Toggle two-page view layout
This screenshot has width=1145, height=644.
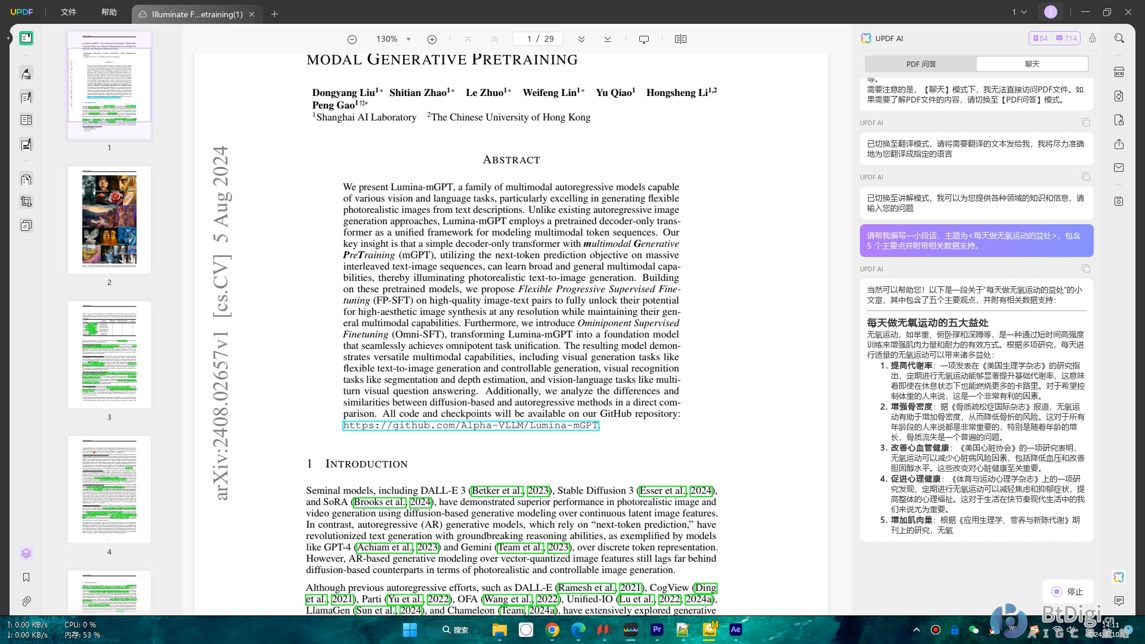tap(680, 39)
